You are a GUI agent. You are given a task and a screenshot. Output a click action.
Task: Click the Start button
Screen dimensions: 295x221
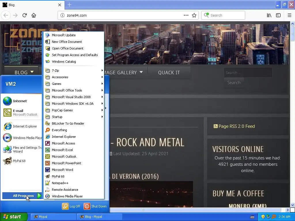pos(14,217)
